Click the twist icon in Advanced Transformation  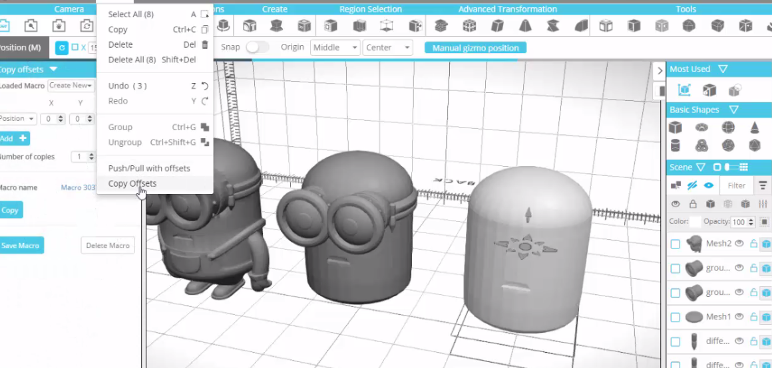[554, 25]
